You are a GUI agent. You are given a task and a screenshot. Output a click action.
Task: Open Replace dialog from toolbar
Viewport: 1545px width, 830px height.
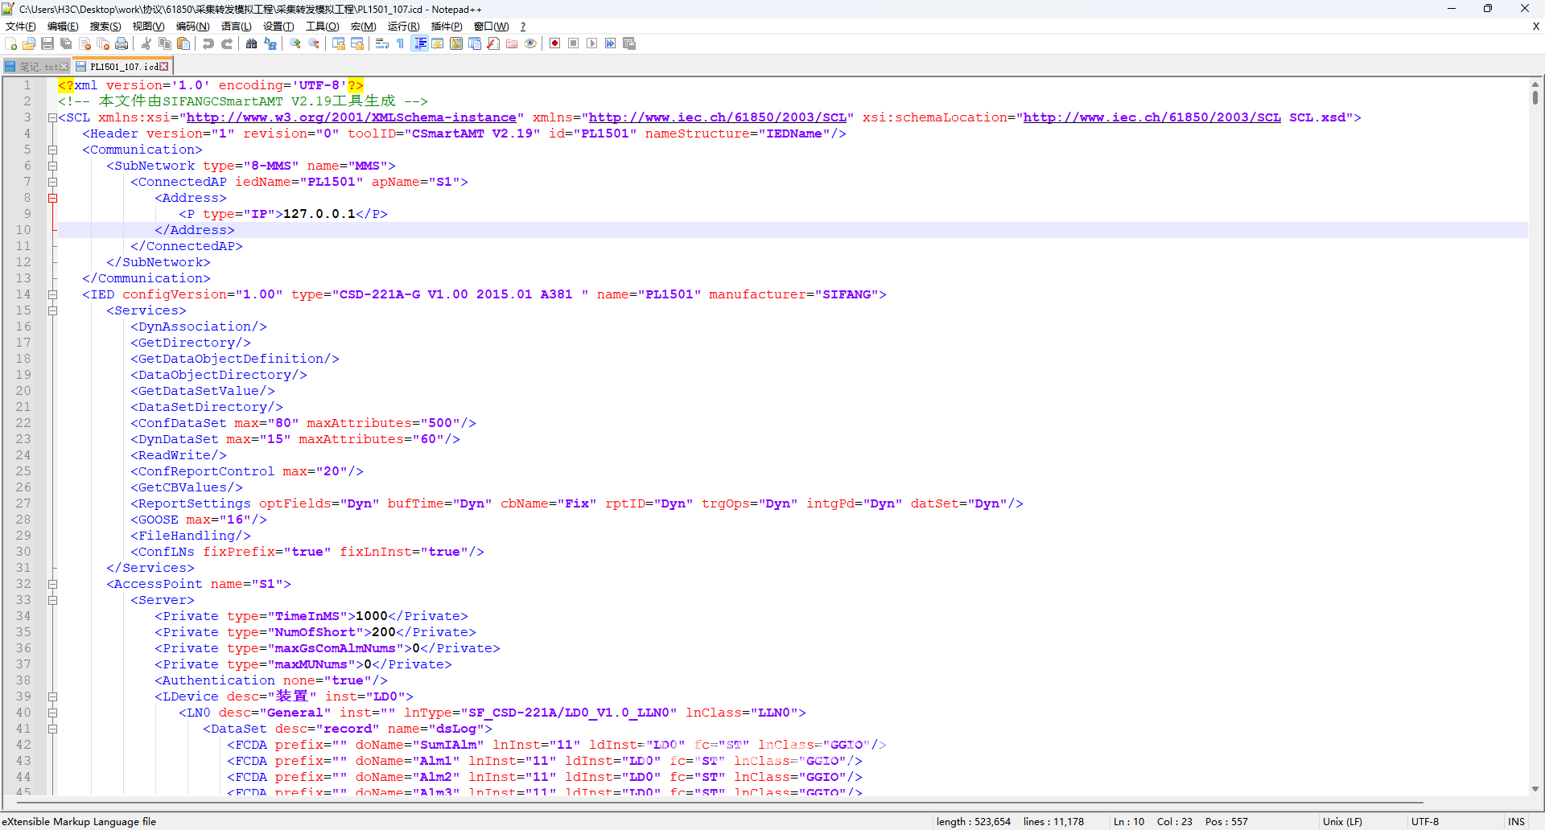pos(270,43)
